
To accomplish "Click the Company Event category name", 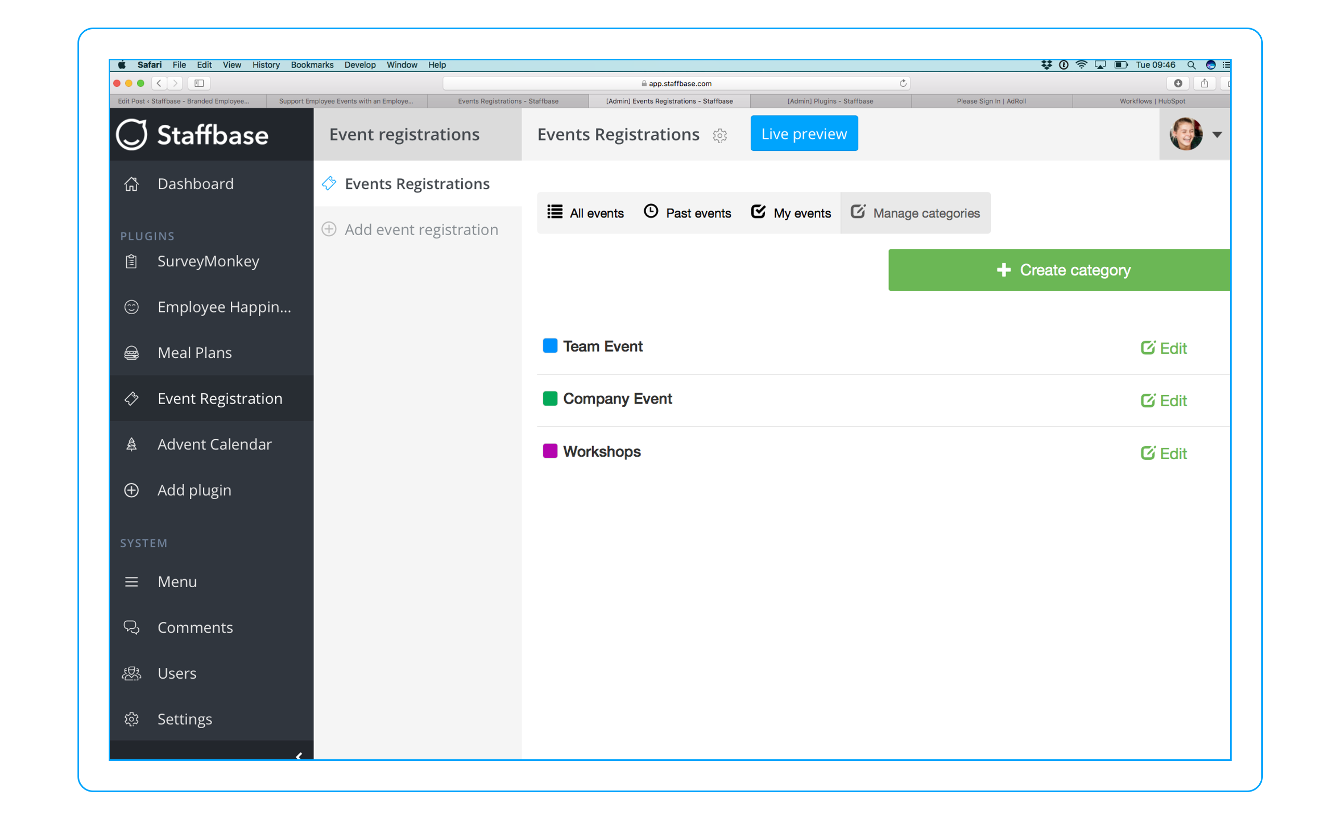I will click(x=617, y=398).
